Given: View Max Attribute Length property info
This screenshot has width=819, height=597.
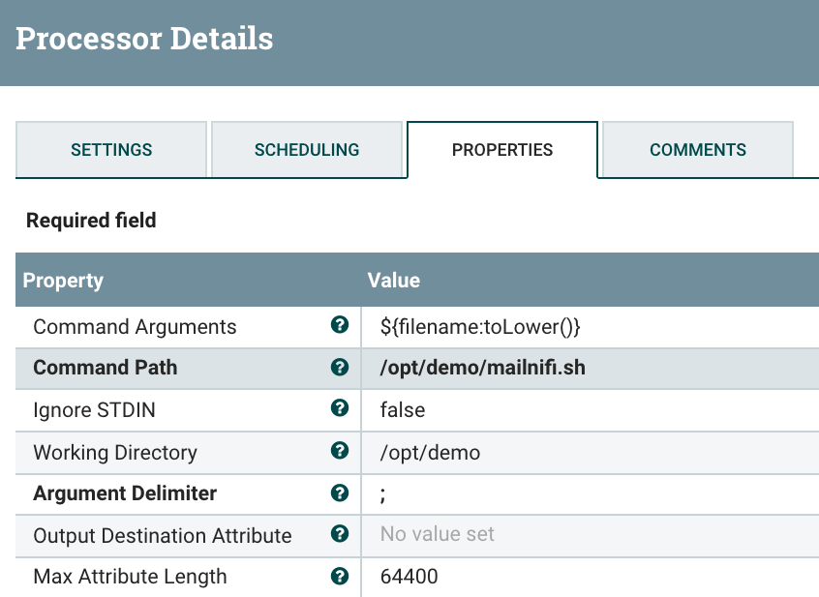Looking at the screenshot, I should click(x=340, y=576).
